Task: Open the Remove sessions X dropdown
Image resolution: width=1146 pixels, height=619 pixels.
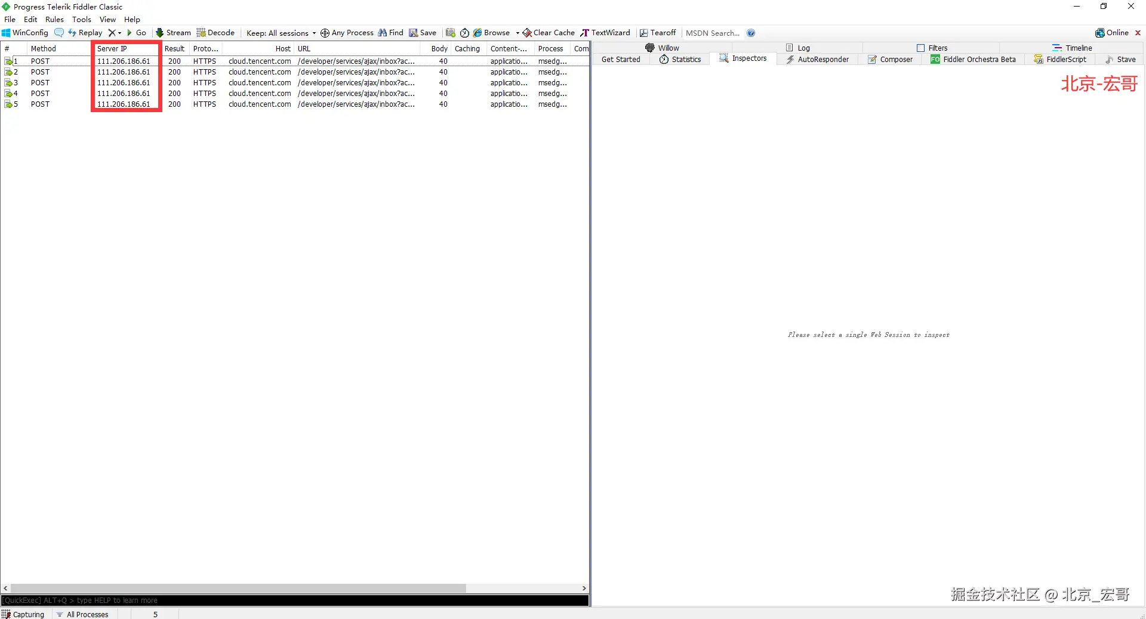Action: (x=115, y=33)
